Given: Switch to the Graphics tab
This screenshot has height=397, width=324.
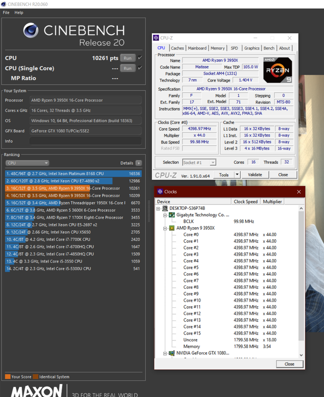Looking at the screenshot, I should pyautogui.click(x=252, y=48).
